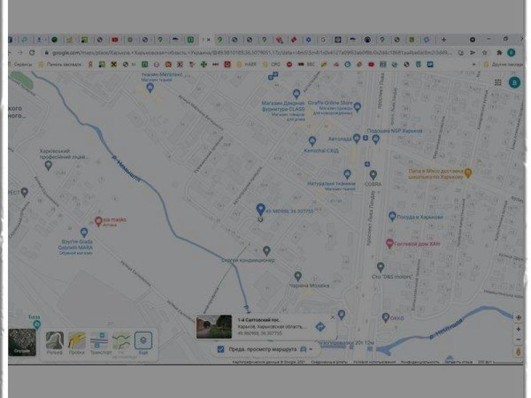Click the Гостевой дом ХАН place label
Viewport: 531px width, 398px height.
(417, 244)
